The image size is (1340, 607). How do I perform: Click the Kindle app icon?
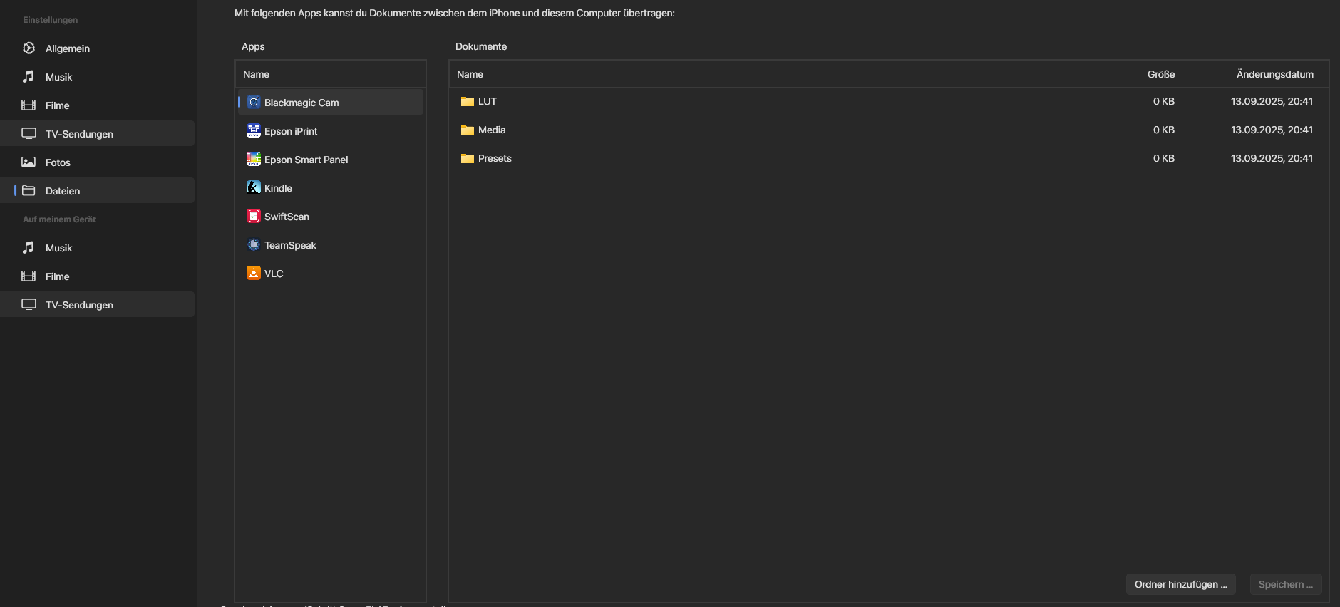pyautogui.click(x=254, y=187)
